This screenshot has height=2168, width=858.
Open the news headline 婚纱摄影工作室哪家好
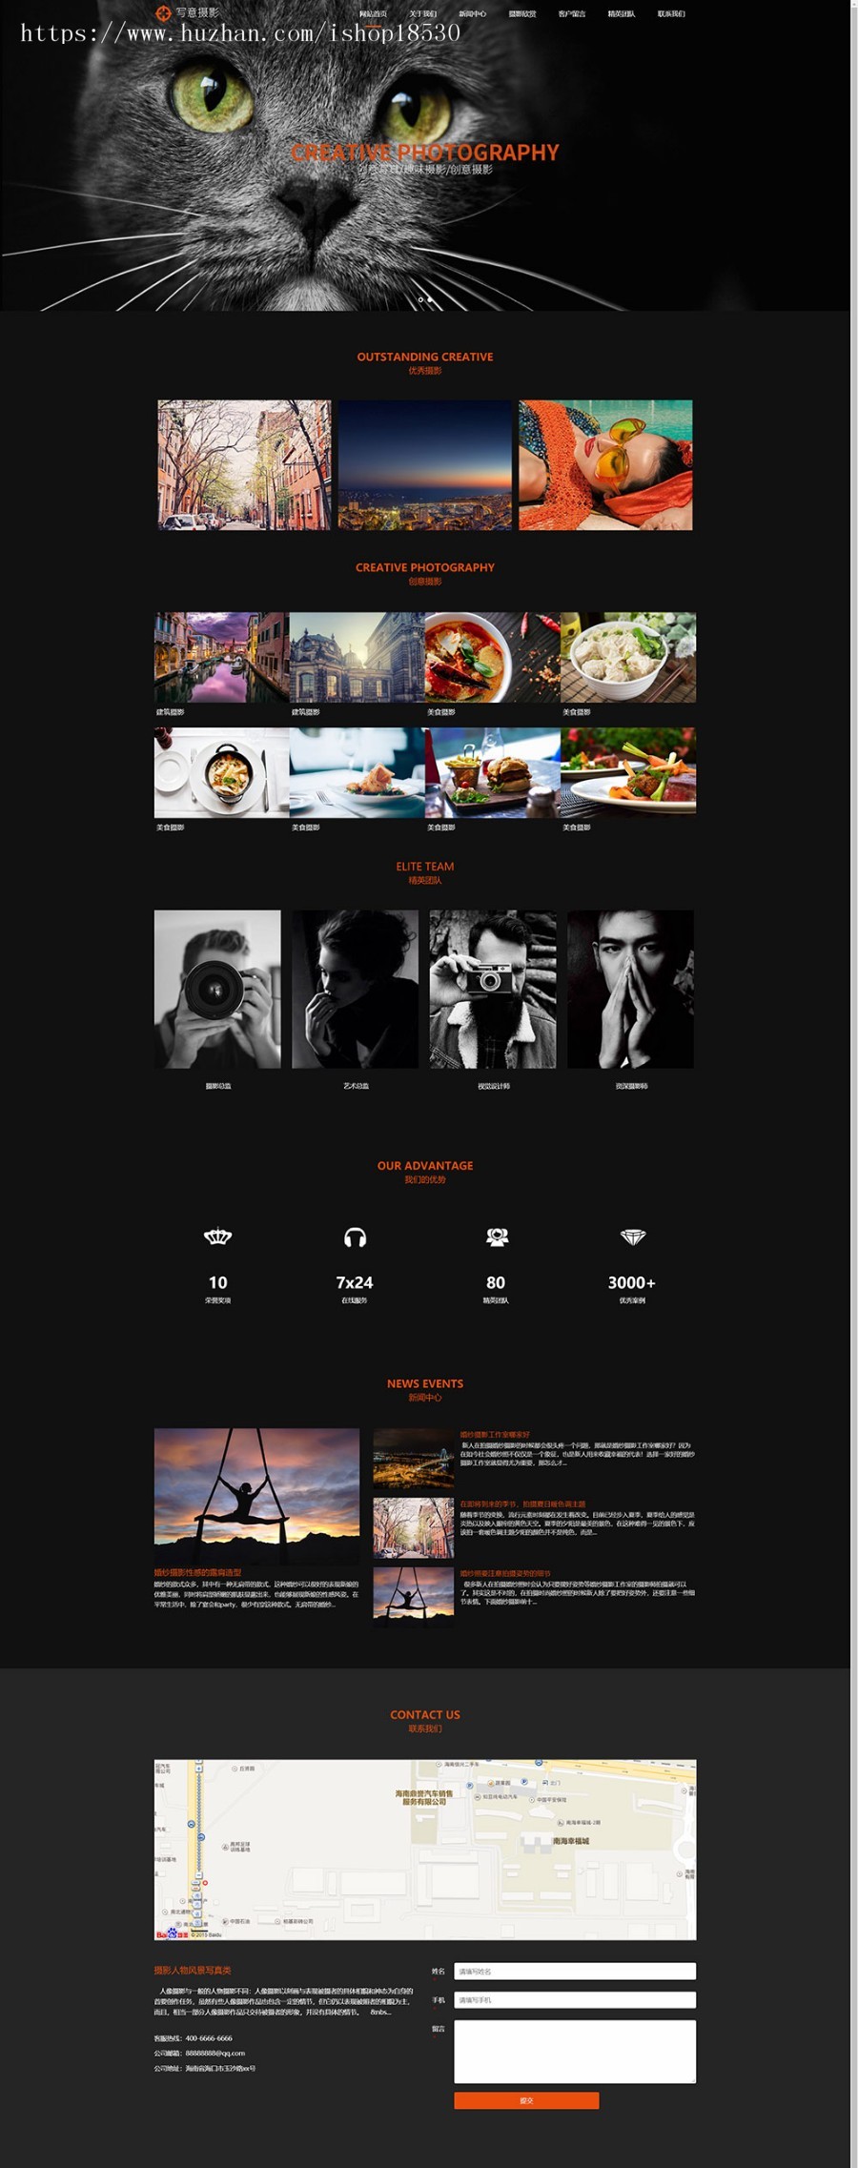point(495,1434)
